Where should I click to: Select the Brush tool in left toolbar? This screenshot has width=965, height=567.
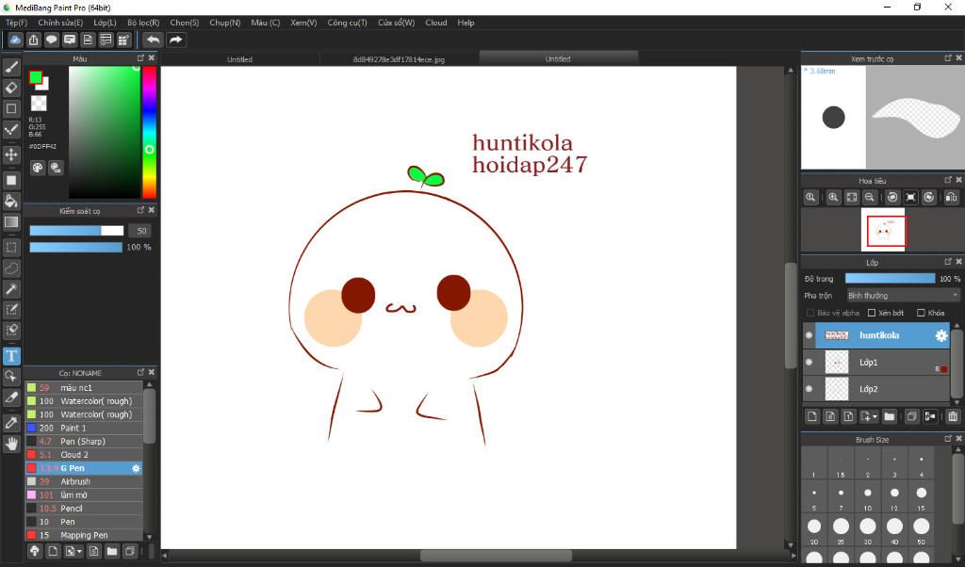tap(11, 67)
